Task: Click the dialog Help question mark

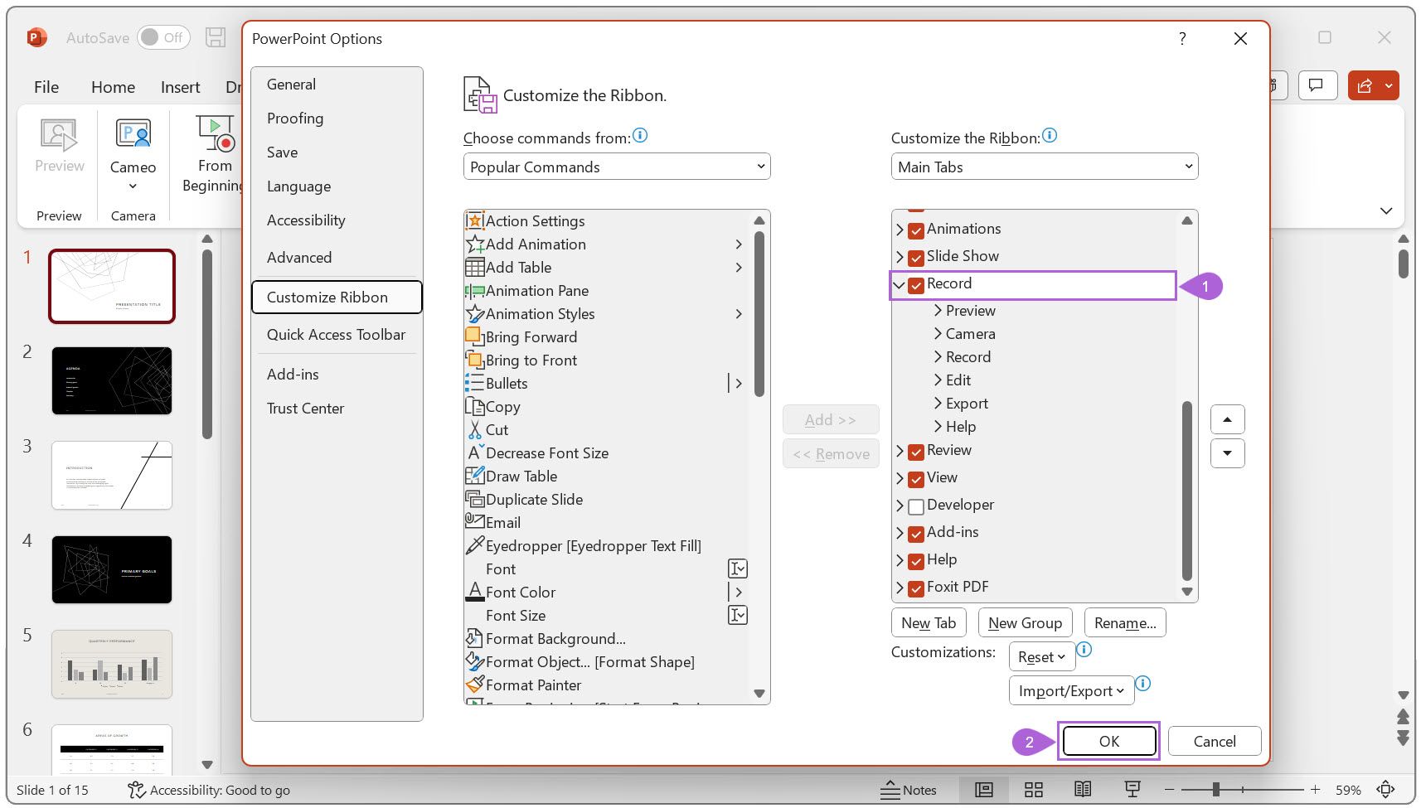Action: click(1181, 39)
